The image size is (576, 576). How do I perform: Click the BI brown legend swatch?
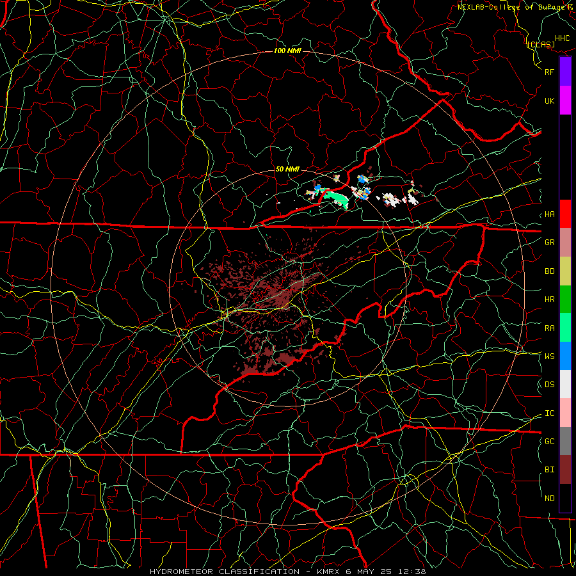565,470
